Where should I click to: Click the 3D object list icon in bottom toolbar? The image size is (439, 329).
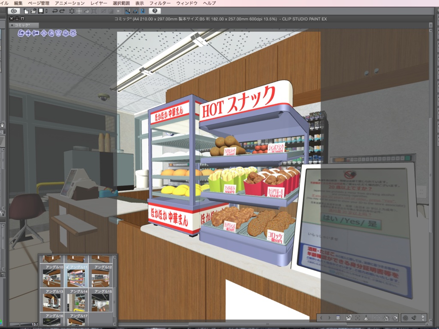tap(338, 318)
